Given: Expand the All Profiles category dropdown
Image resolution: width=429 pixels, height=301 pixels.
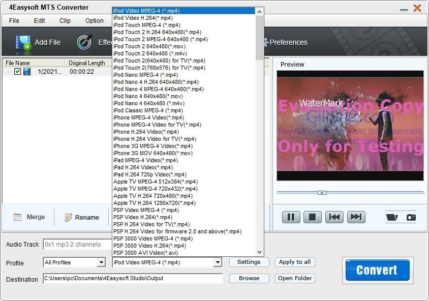Looking at the screenshot, I should [x=101, y=262].
